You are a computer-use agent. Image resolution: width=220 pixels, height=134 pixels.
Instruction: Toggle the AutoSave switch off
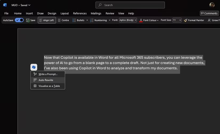pyautogui.click(x=19, y=20)
